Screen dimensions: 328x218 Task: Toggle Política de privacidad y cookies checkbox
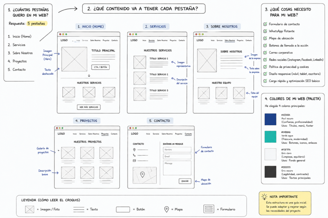pos(265,67)
